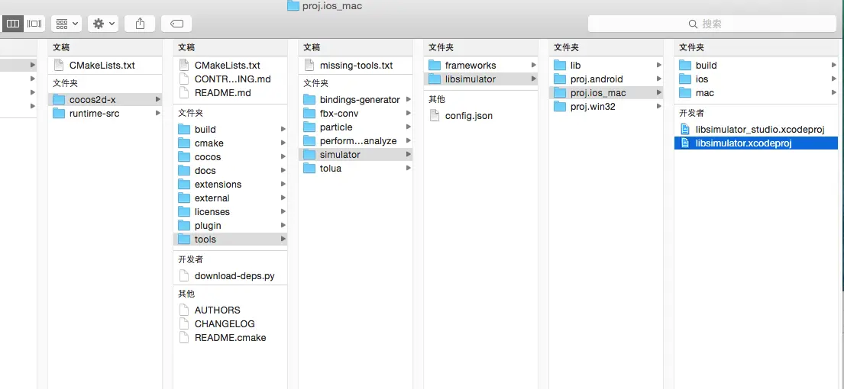Select the proj.ios_mac folder in the column list
Screen dimensions: 844x389
click(606, 93)
